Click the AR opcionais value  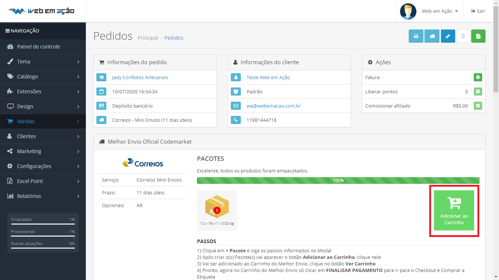tap(140, 205)
